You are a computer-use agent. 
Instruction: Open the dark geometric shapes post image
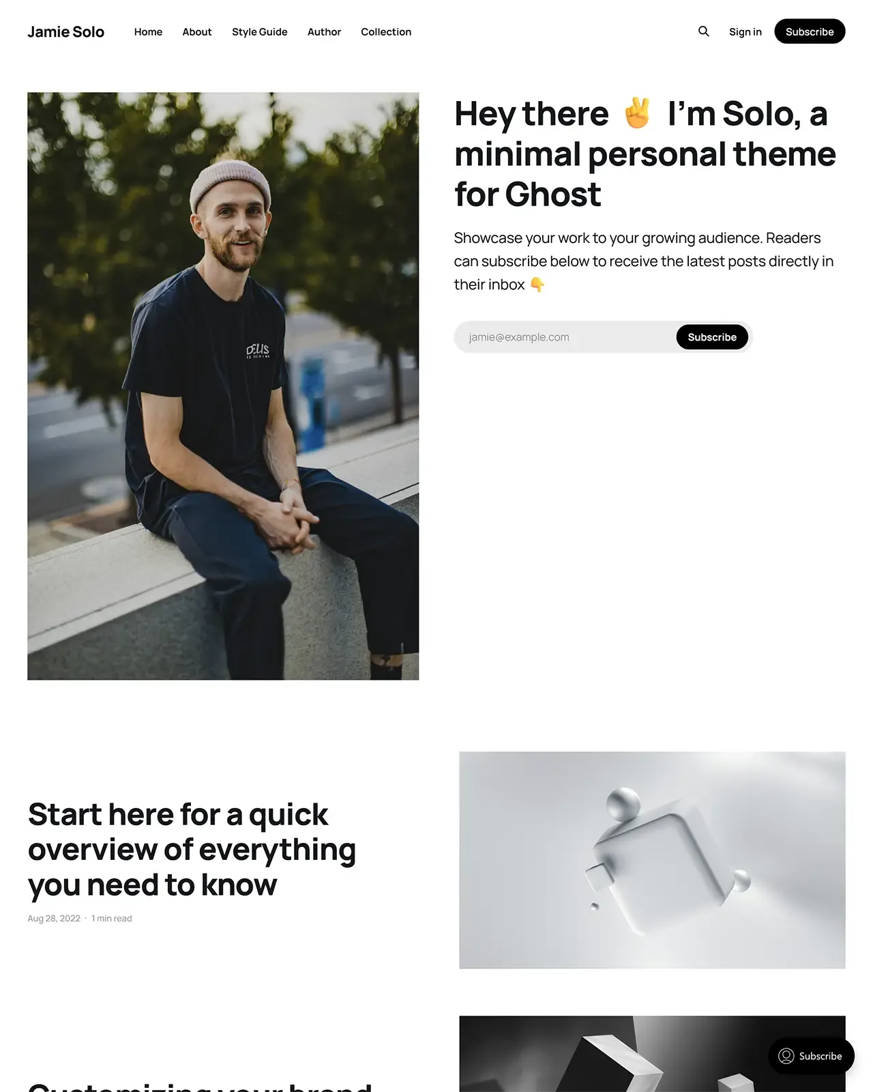point(652,1053)
